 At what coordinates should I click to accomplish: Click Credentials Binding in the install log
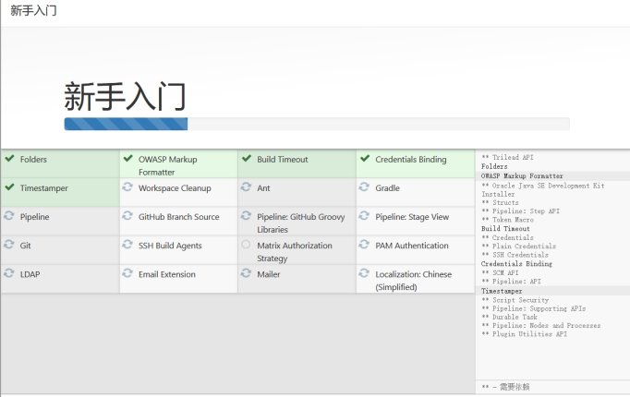click(x=516, y=264)
